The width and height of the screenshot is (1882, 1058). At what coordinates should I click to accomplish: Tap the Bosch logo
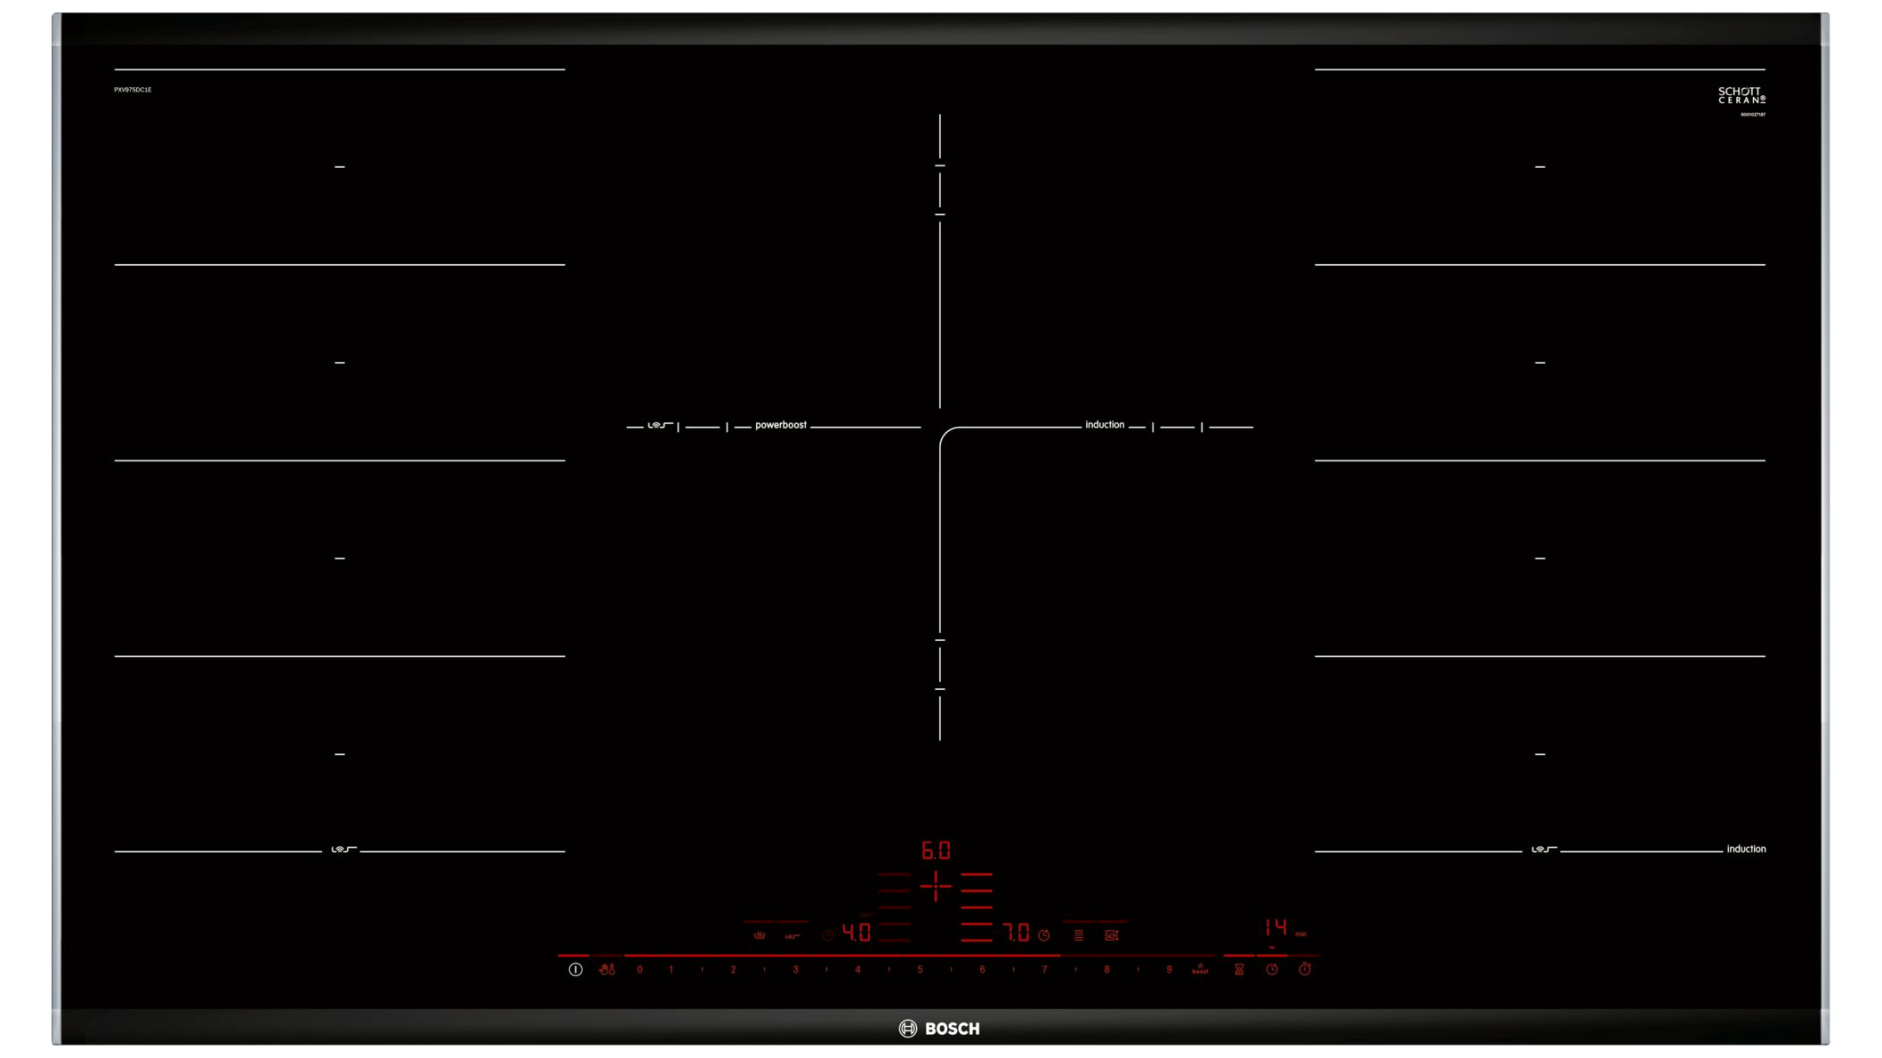939,1029
